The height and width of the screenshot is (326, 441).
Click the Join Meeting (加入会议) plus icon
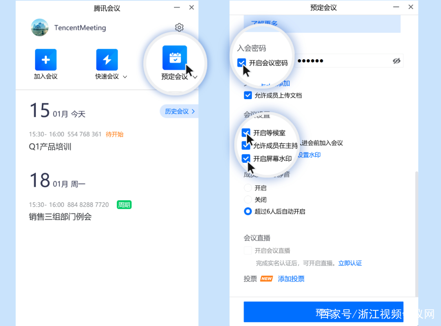pos(46,60)
